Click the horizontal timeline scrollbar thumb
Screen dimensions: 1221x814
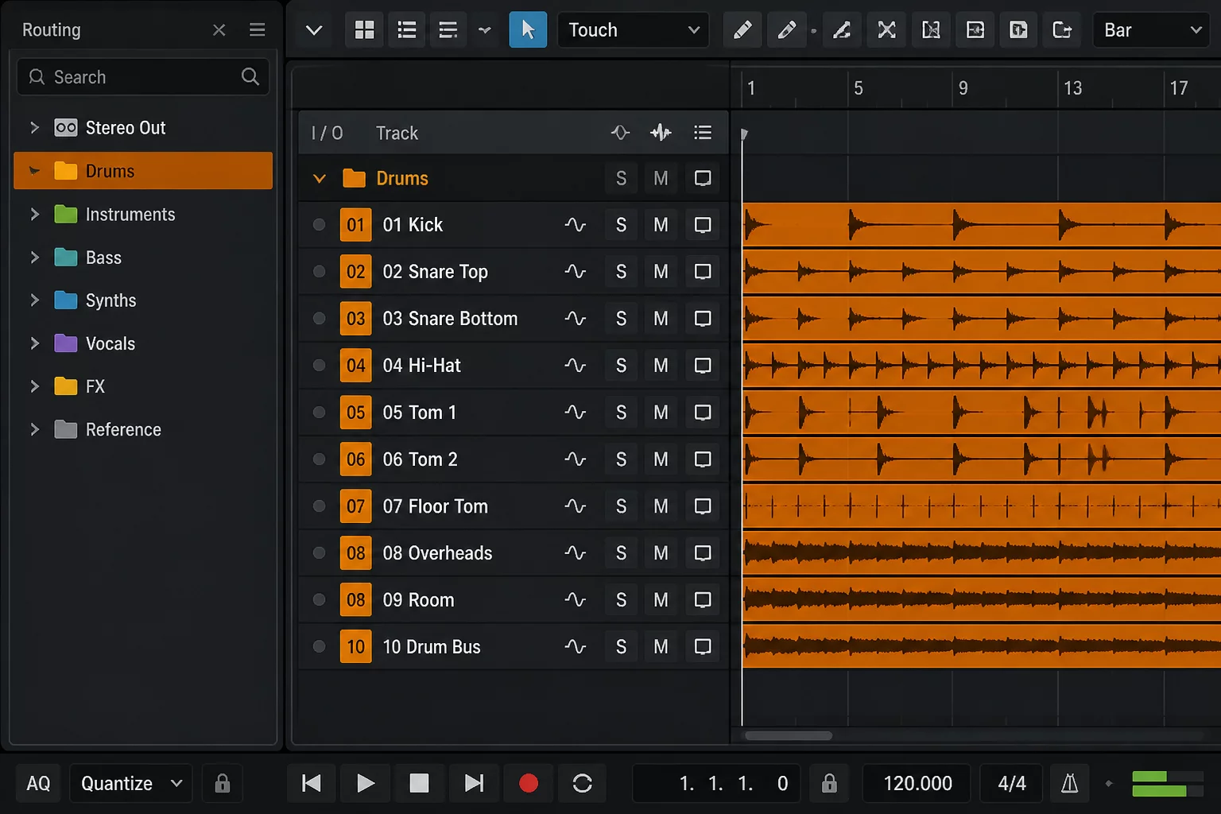[788, 735]
